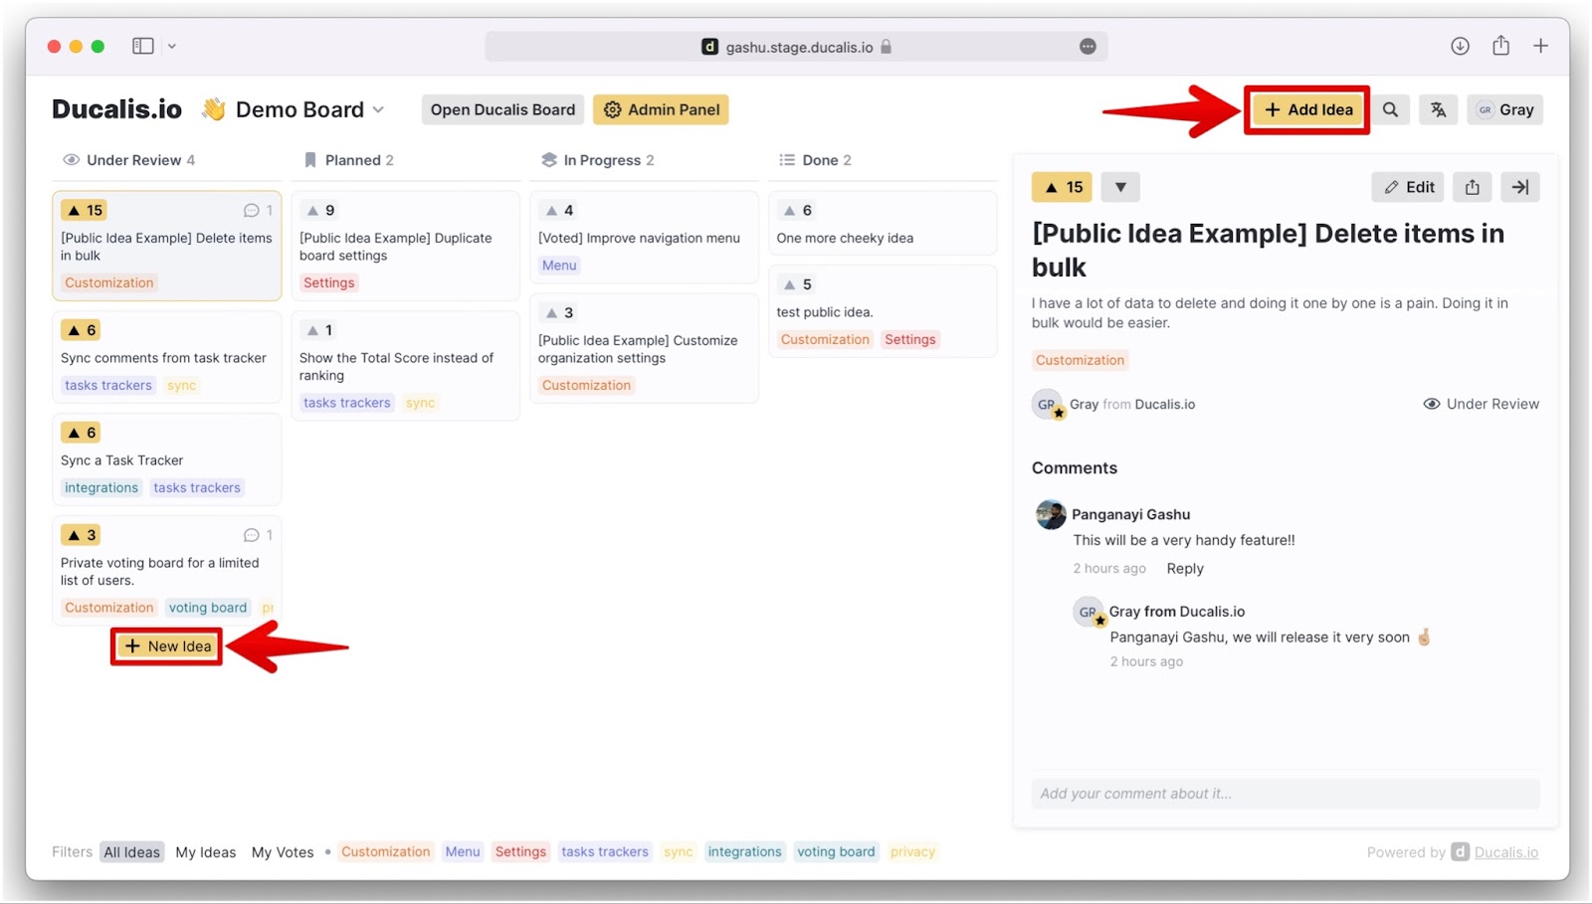
Task: Open the language translation icon
Action: point(1439,109)
